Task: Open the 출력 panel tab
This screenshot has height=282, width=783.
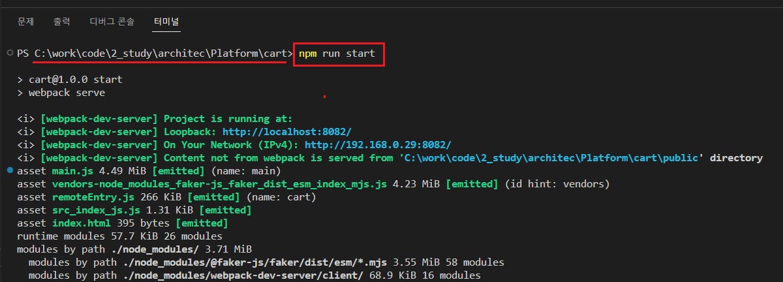Action: (62, 22)
